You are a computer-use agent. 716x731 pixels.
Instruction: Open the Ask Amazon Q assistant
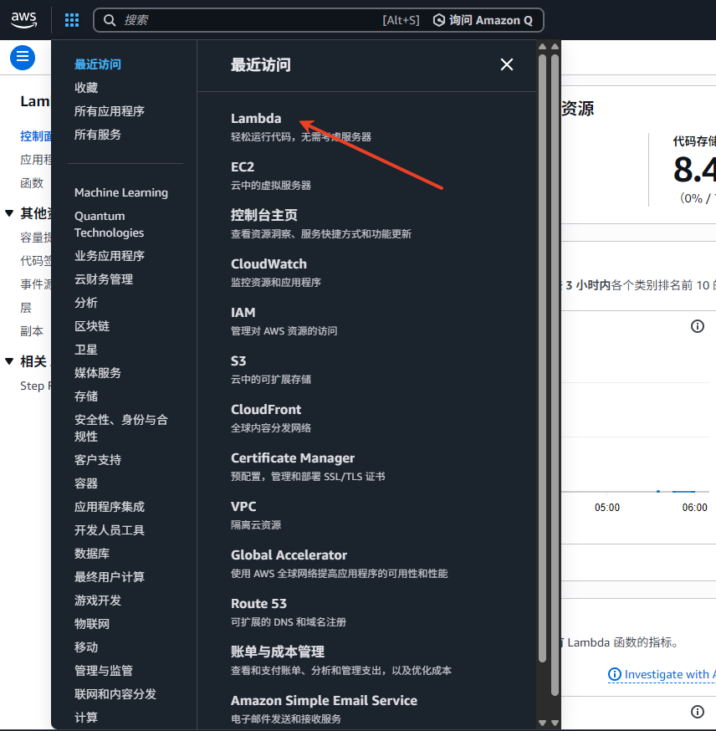(483, 20)
